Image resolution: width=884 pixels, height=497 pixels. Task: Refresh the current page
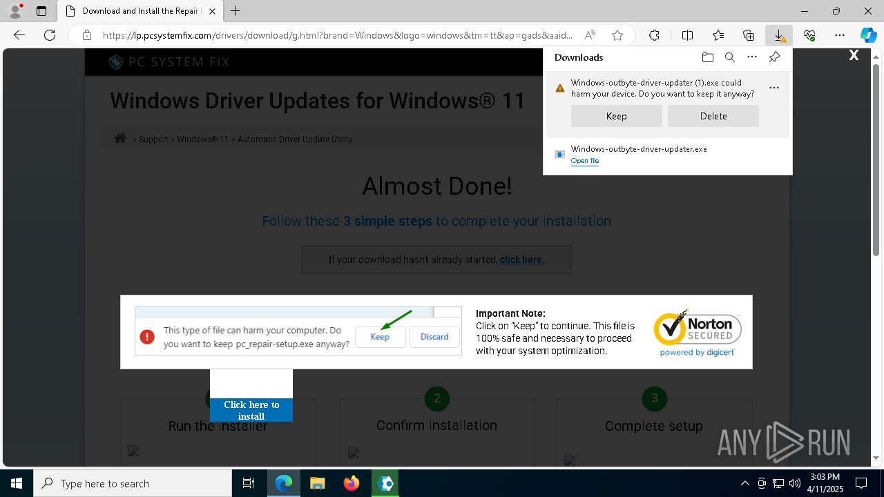point(50,35)
